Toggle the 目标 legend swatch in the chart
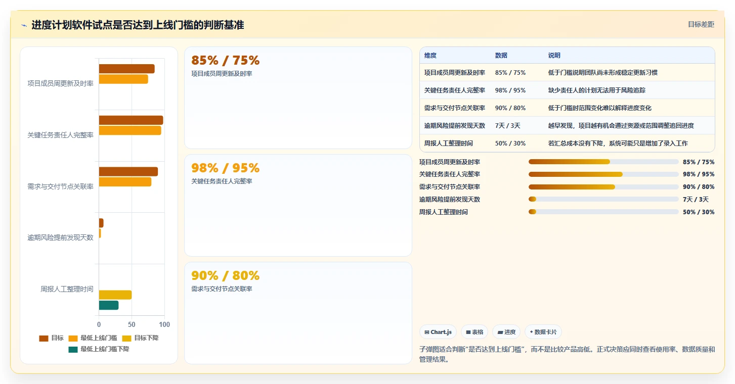This screenshot has width=735, height=384. click(44, 338)
